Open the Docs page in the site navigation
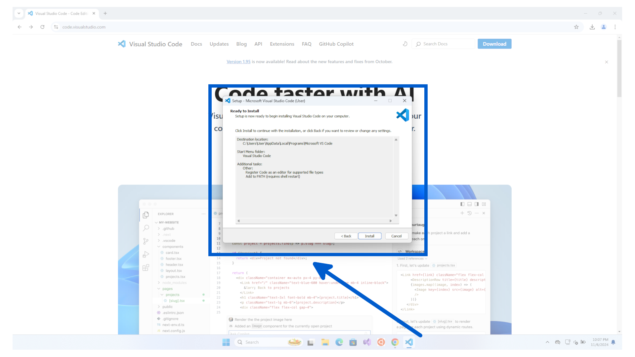Screen dimensions: 635x357 196,44
